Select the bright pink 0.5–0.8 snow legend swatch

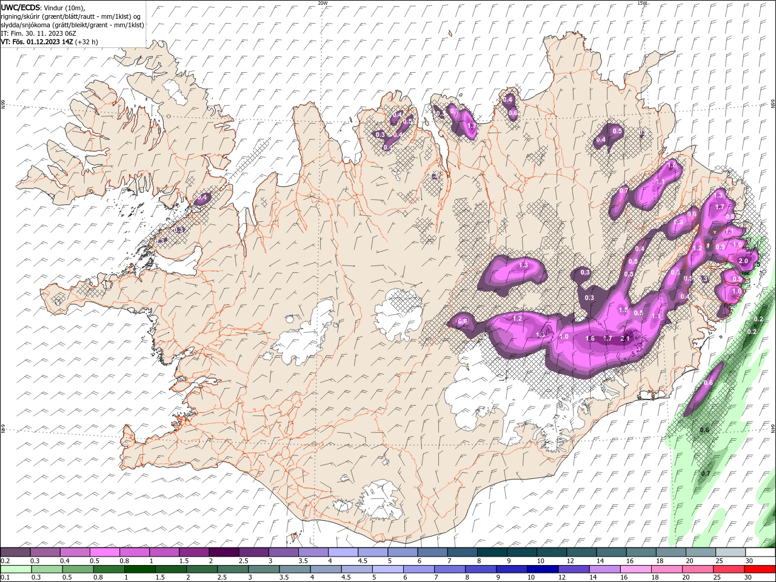104,552
